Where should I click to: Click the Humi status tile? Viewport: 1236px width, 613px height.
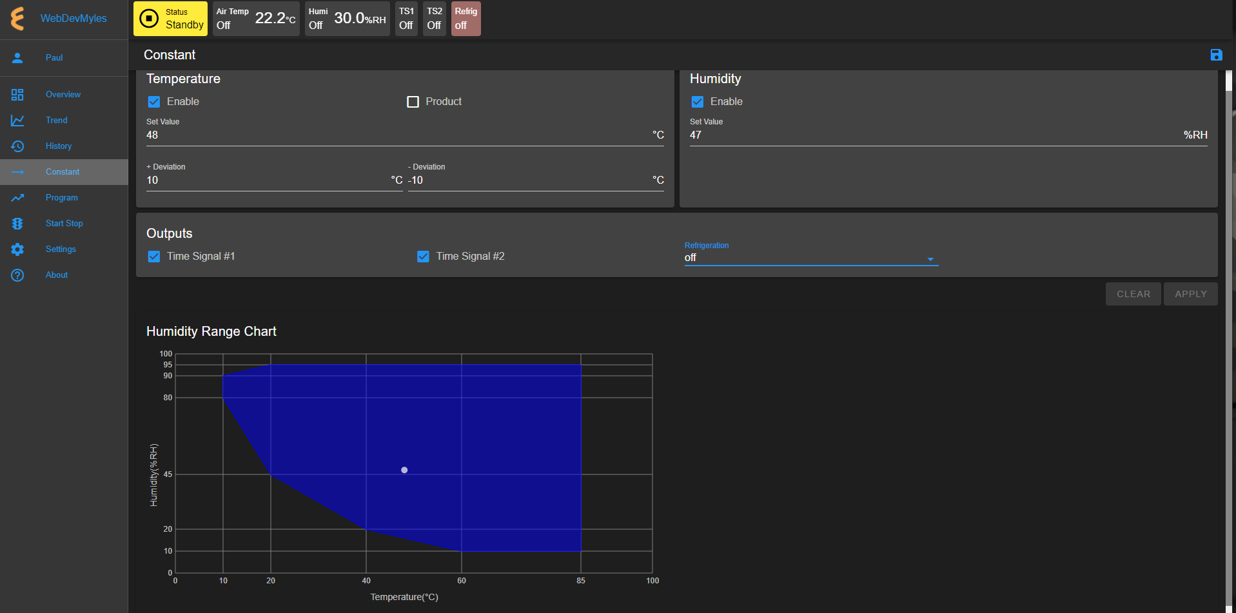pos(347,18)
